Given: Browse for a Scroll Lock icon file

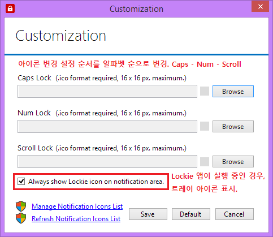Looking at the screenshot, I should coord(233,162).
